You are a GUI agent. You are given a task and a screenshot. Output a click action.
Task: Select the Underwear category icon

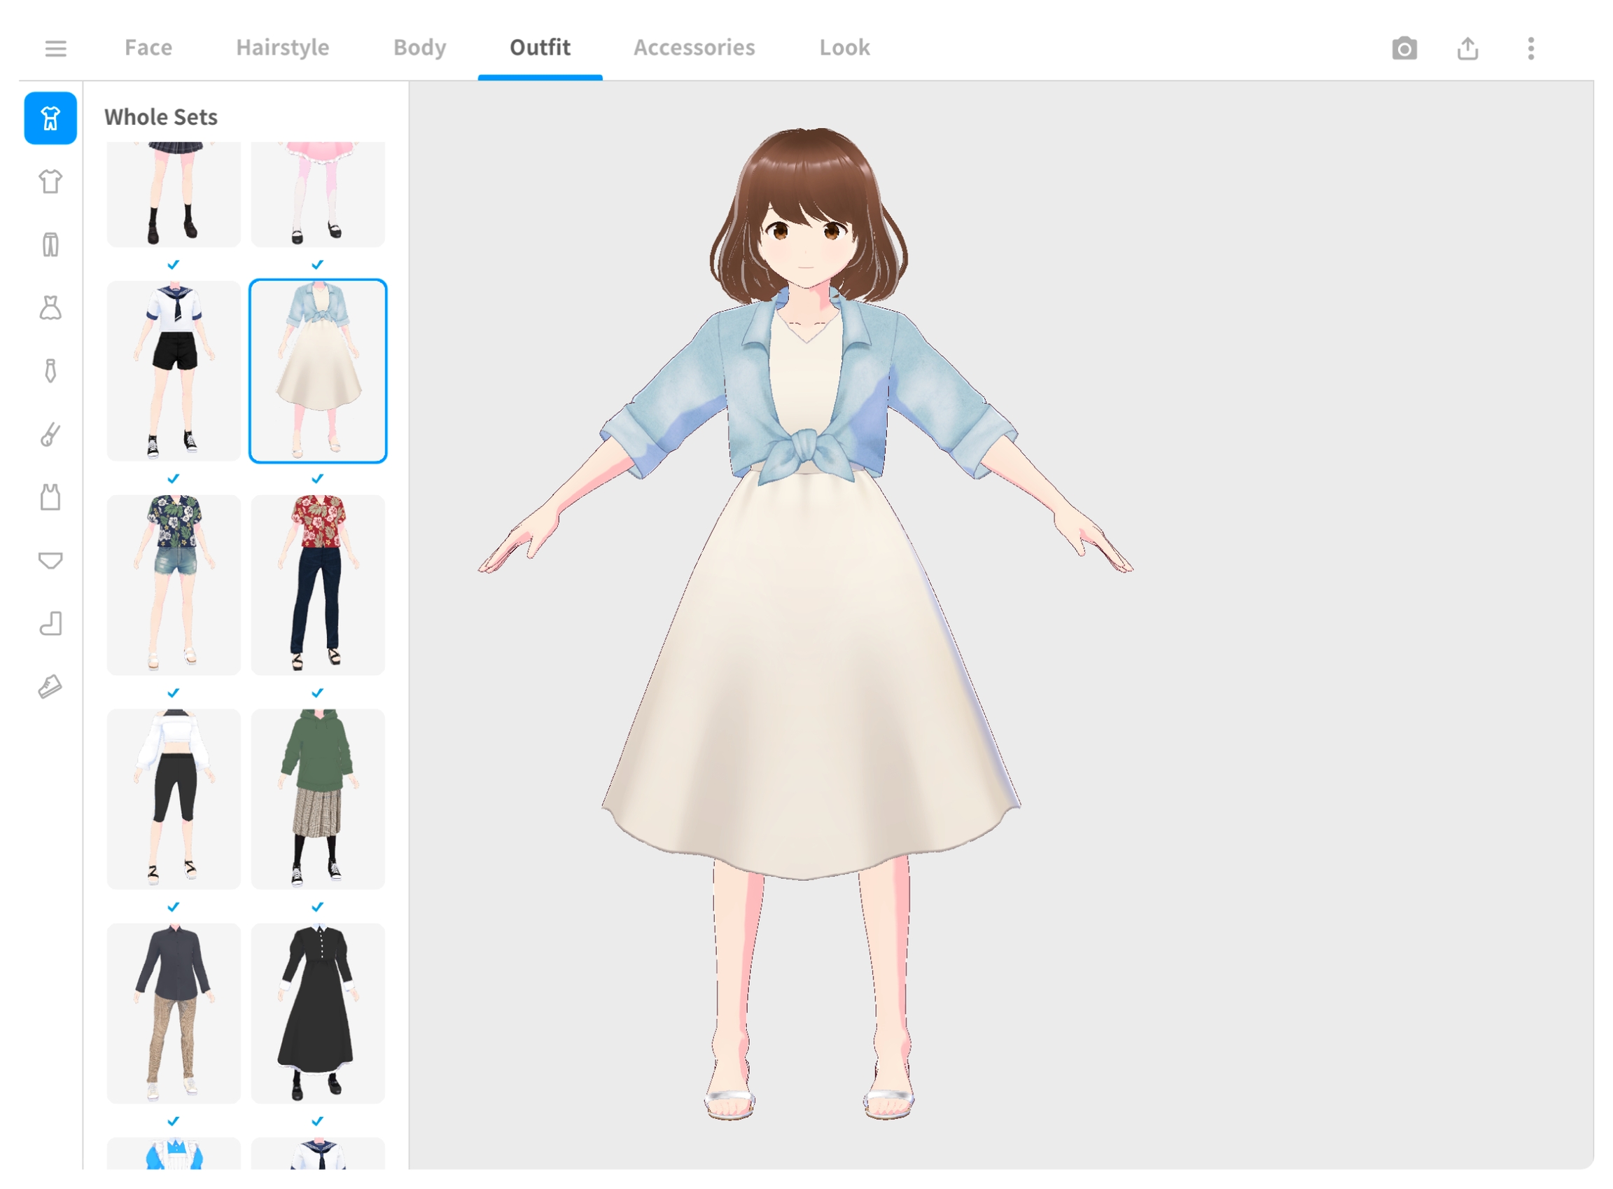coord(50,561)
